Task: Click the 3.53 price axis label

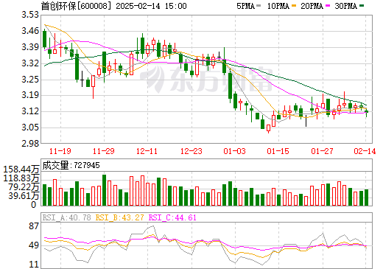Action: 30,15
